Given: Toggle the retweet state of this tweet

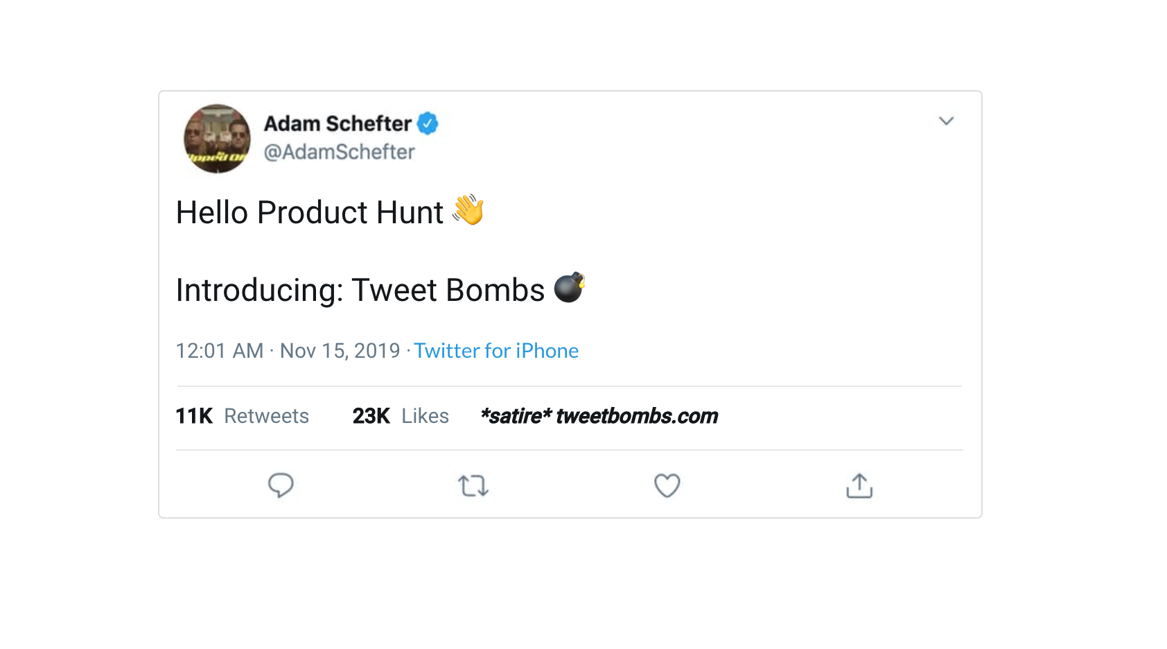Looking at the screenshot, I should 473,485.
